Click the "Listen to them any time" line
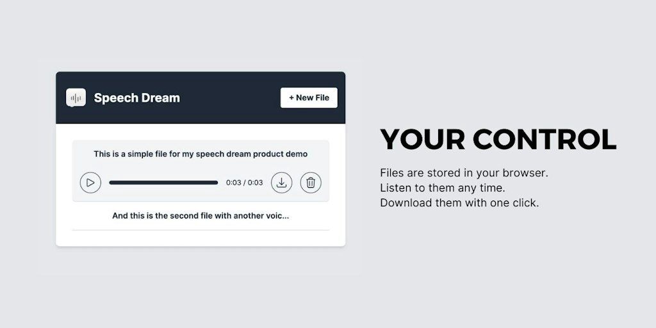 pyautogui.click(x=442, y=188)
